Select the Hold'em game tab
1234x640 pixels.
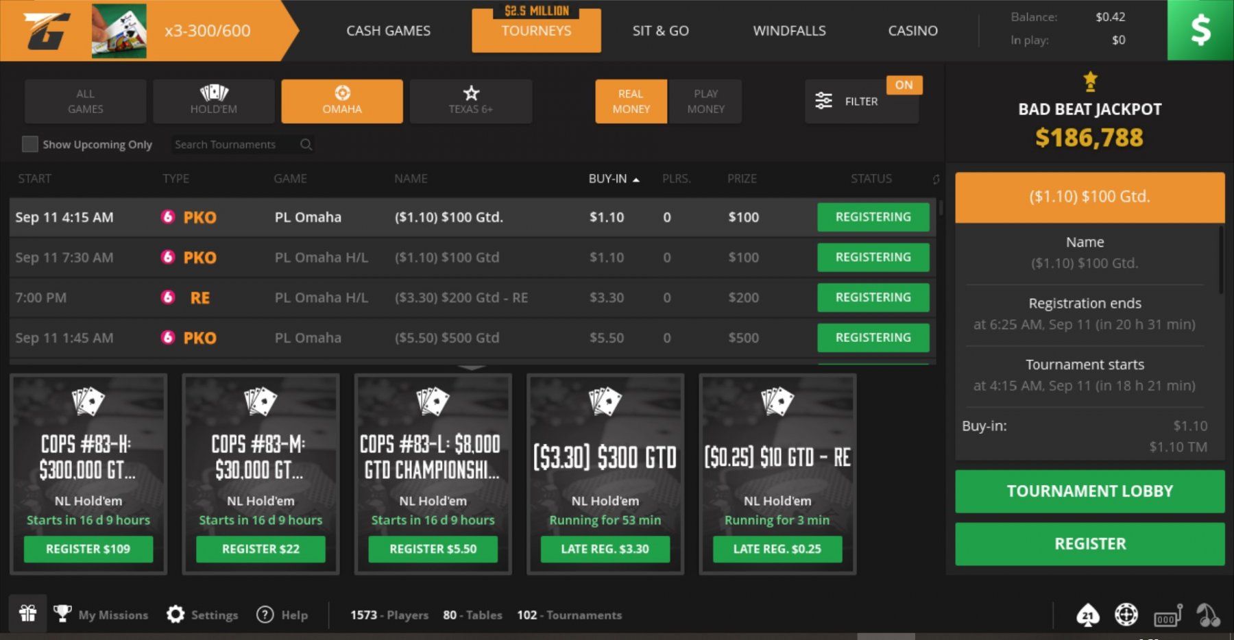[214, 101]
